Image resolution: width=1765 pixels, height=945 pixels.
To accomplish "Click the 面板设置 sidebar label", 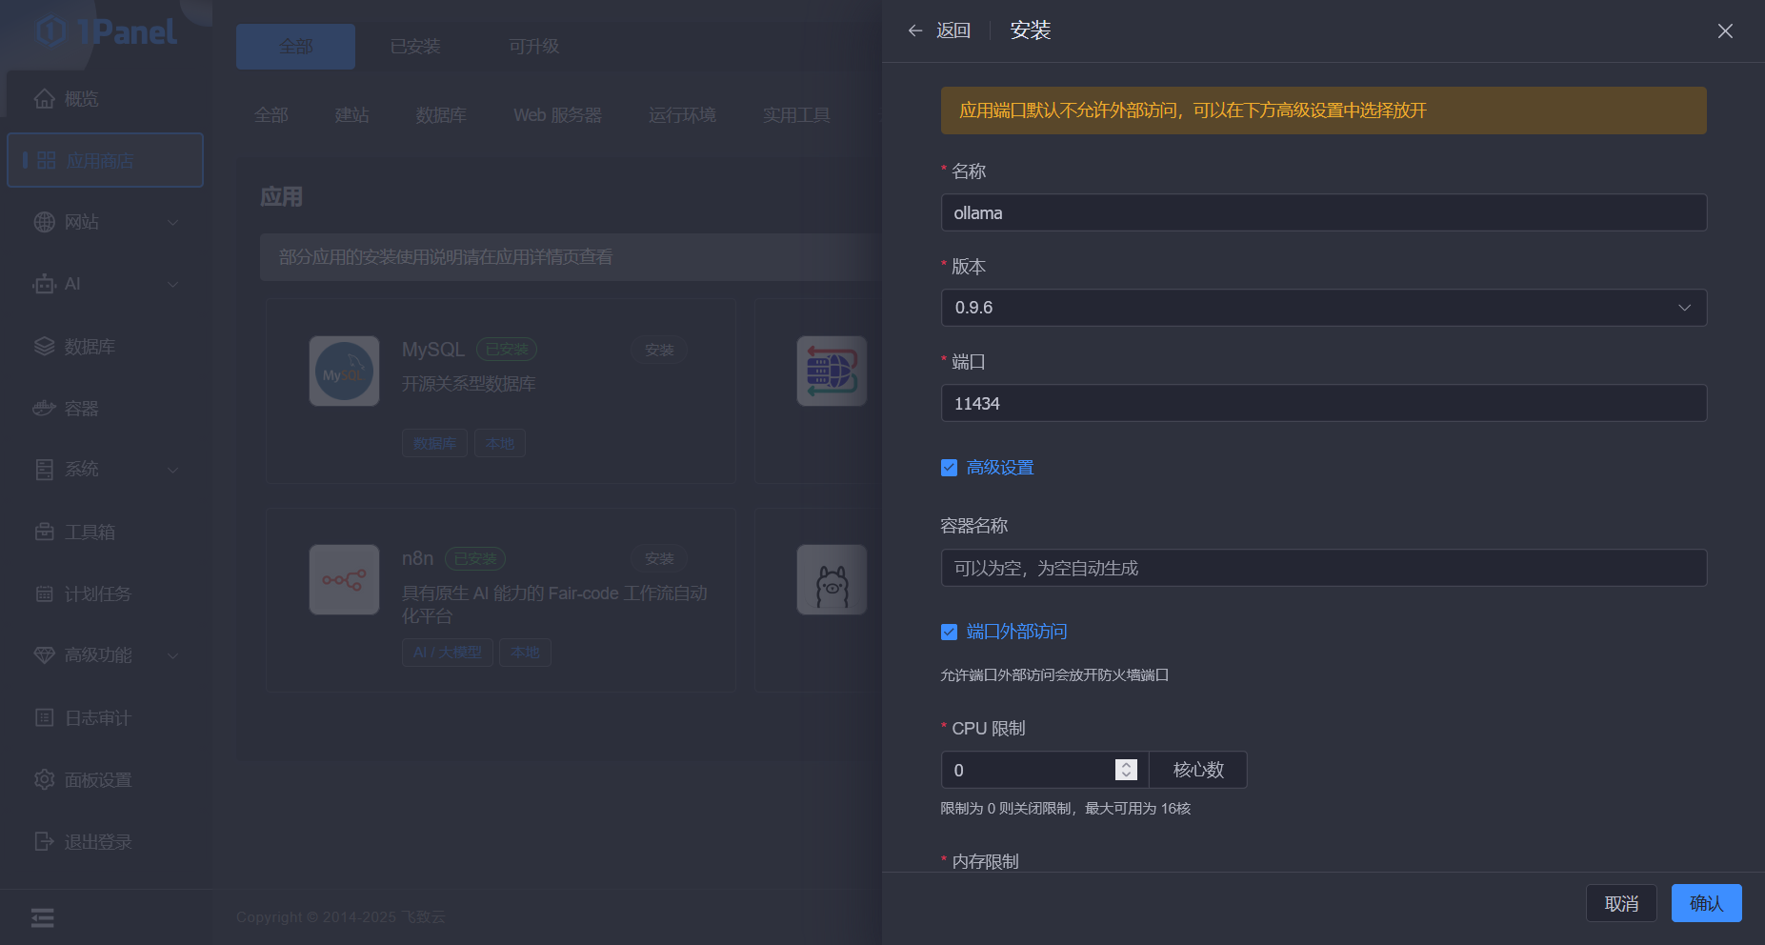I will click(98, 780).
